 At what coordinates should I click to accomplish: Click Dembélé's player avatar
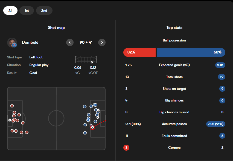point(12,43)
